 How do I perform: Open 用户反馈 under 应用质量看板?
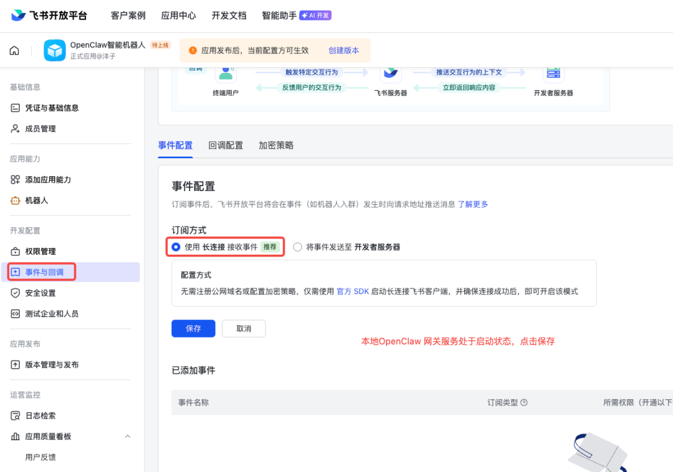tap(41, 458)
